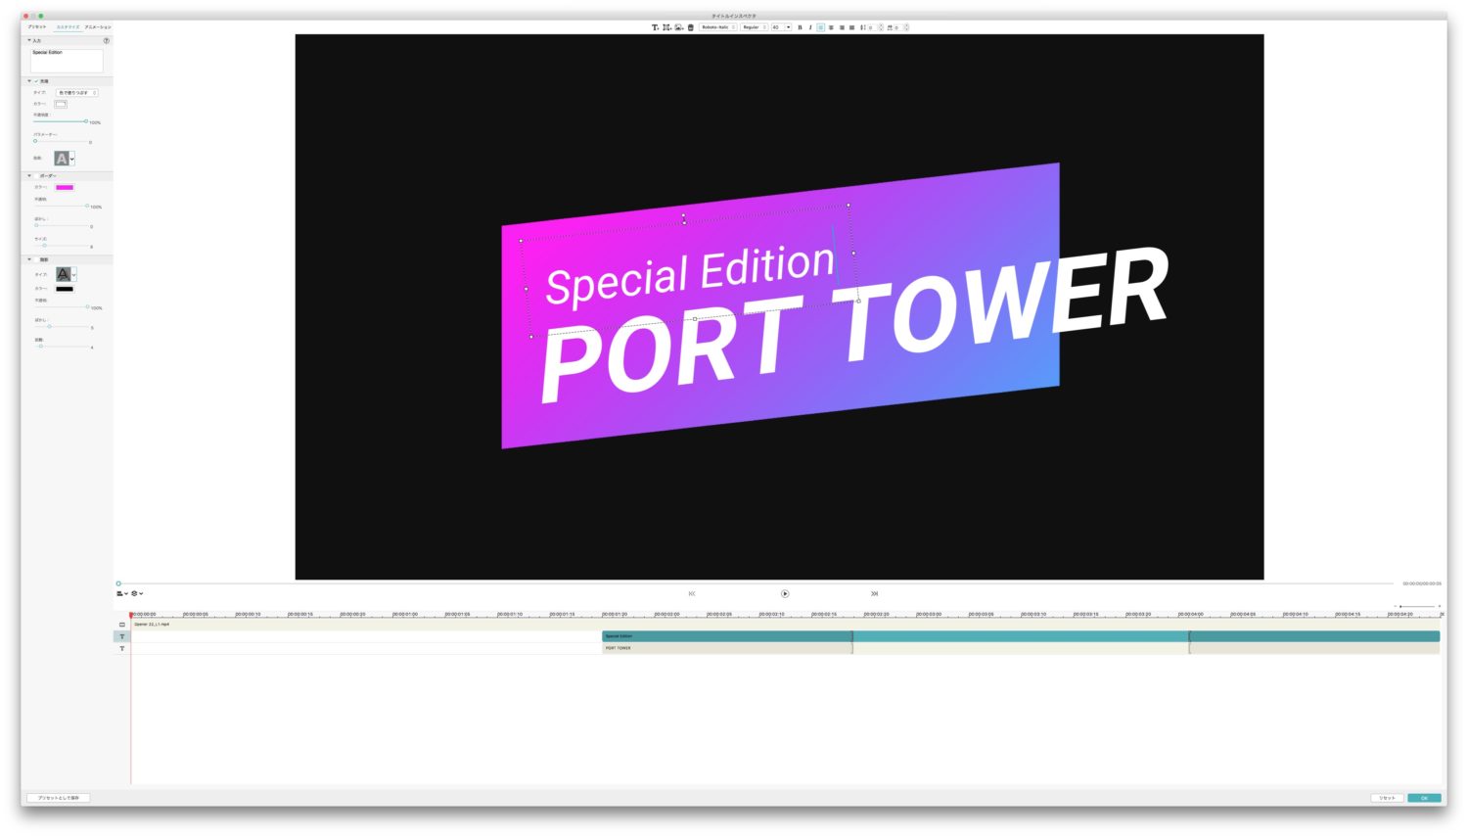The width and height of the screenshot is (1468, 836).
Task: Switch to the Preset tab
Action: (x=36, y=26)
